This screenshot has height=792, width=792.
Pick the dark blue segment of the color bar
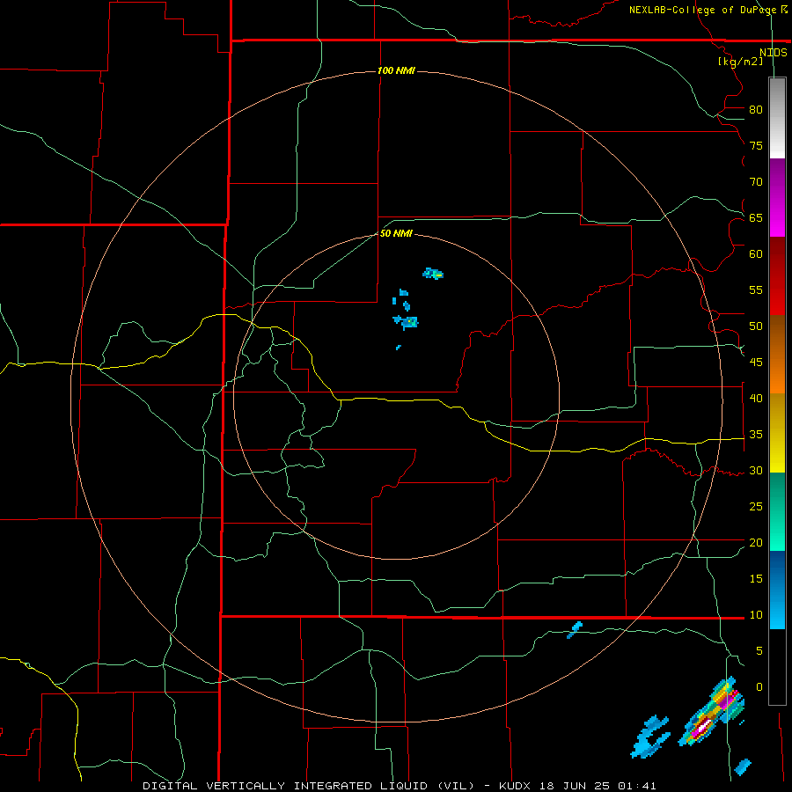[777, 590]
